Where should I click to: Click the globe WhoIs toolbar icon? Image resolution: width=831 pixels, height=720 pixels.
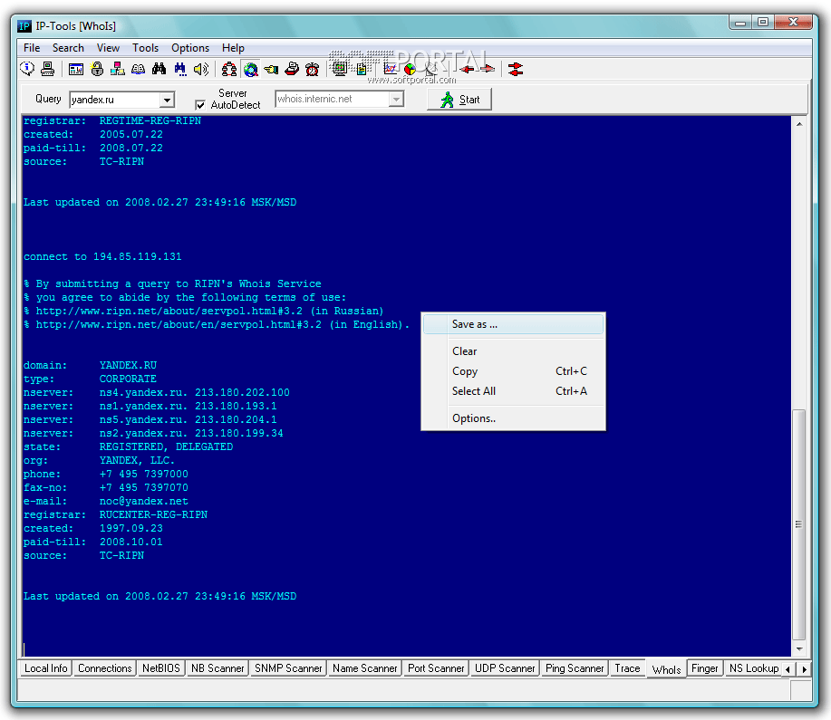coord(251,69)
